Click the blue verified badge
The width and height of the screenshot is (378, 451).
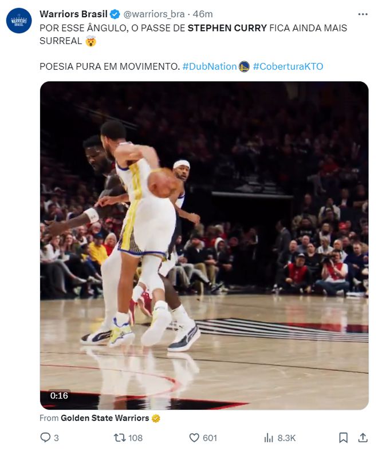(115, 14)
